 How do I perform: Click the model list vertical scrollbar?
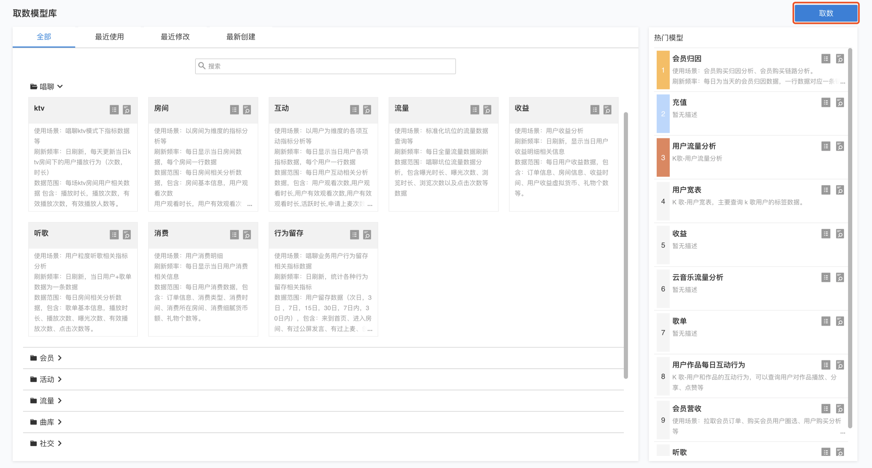(626, 245)
